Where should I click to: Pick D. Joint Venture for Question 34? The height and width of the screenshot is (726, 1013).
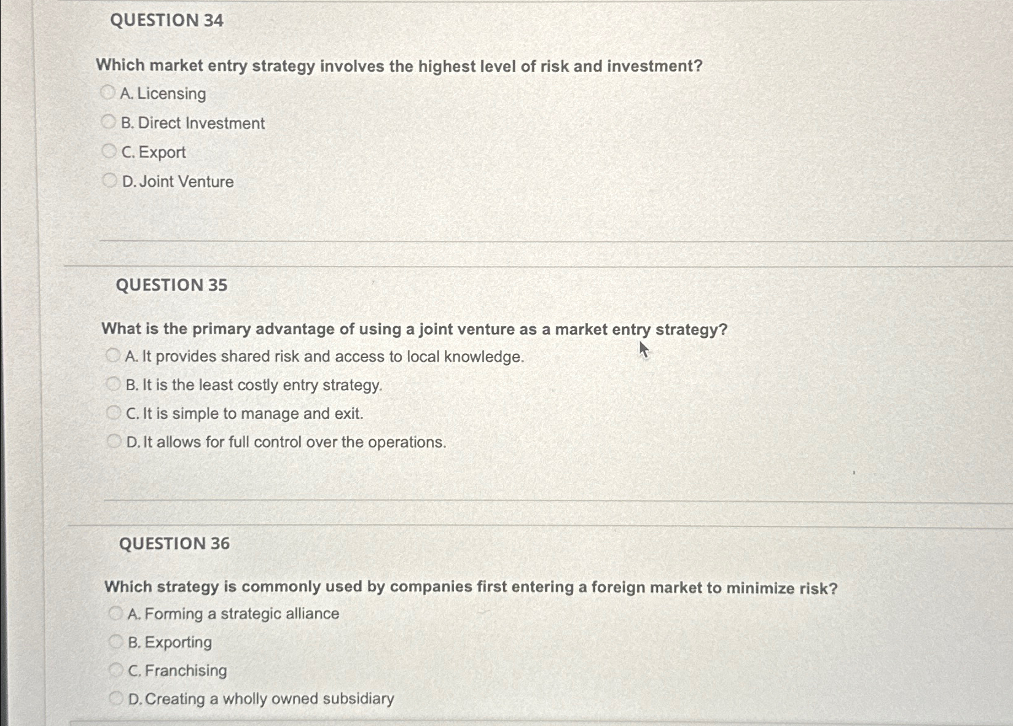tap(109, 179)
